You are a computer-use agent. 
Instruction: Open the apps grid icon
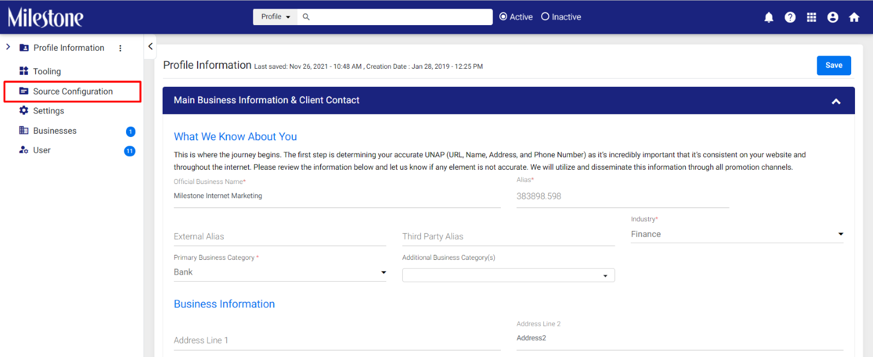pos(811,17)
